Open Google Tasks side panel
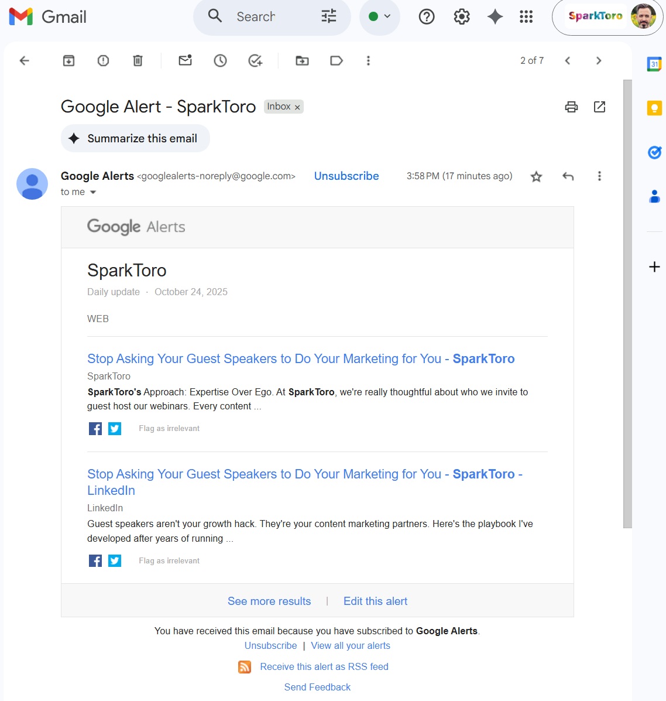666x701 pixels. tap(654, 152)
